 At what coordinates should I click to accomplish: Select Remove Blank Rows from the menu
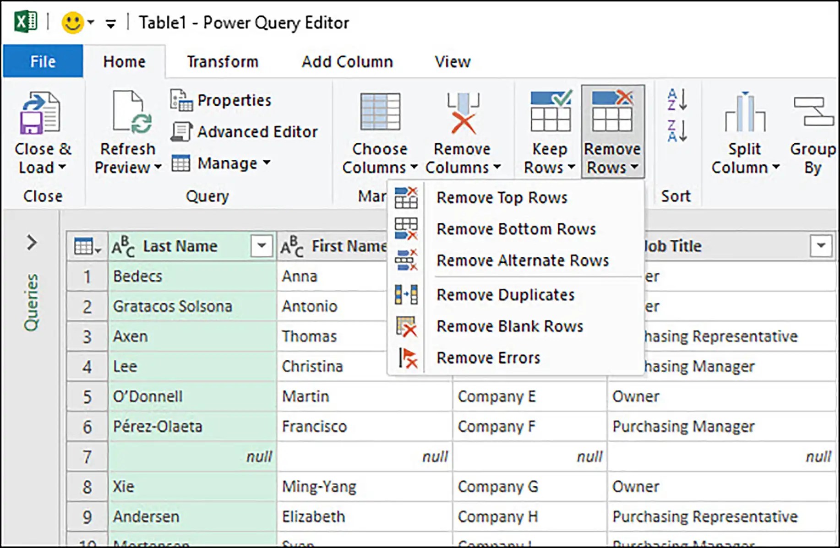pyautogui.click(x=510, y=326)
